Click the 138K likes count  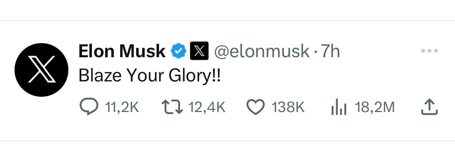coord(288,108)
